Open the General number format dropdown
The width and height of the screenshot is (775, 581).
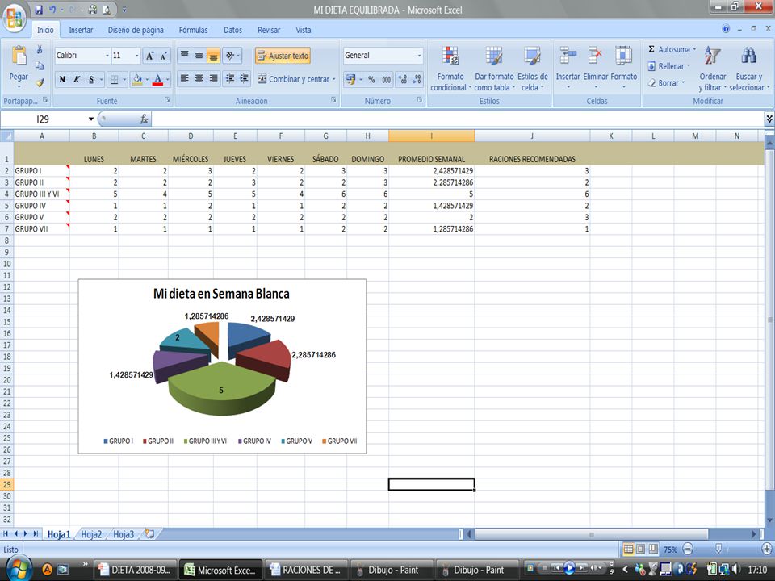tap(419, 56)
